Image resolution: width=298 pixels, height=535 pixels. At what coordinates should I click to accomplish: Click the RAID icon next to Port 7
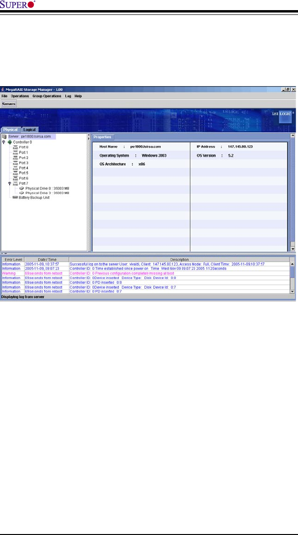click(15, 183)
